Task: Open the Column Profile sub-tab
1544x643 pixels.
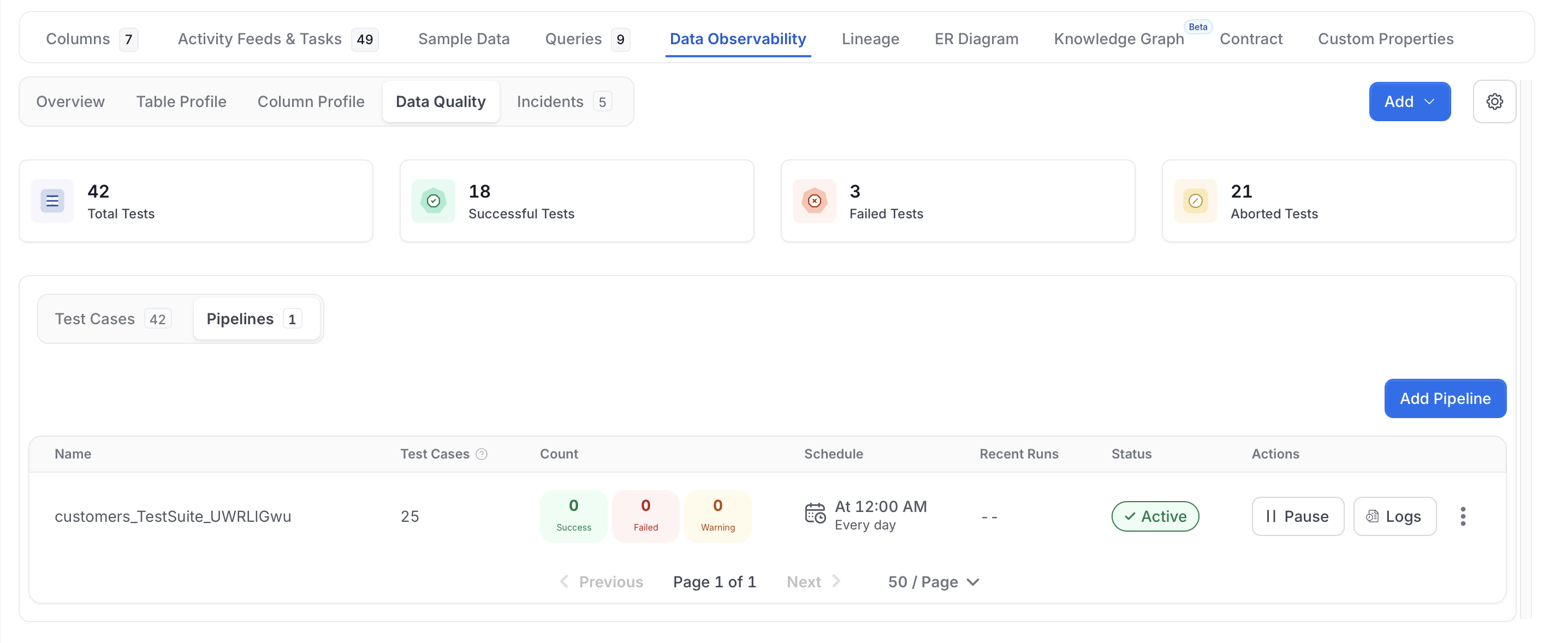Action: 311,102
